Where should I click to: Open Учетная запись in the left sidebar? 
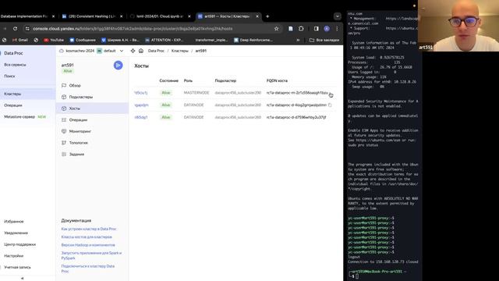[17, 267]
